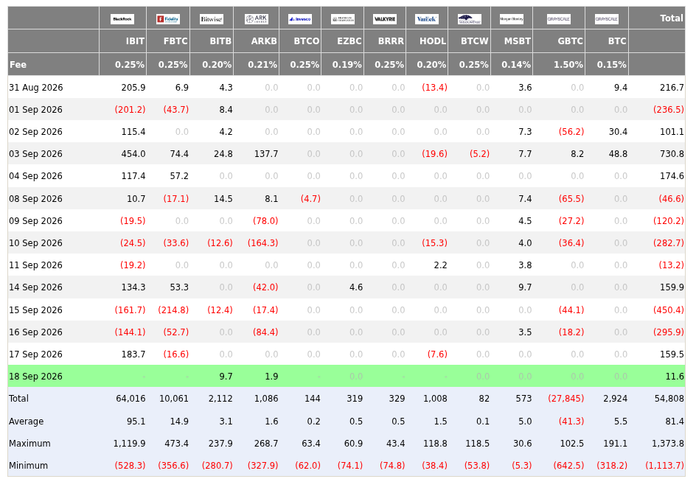Select the VanEck logo above HODL

point(427,19)
